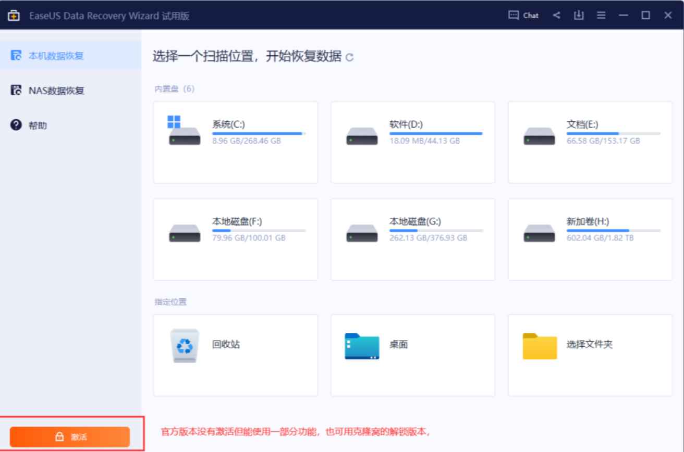684x452 pixels.
Task: Select the 本地磁盘(G:) drive card
Action: [412, 238]
